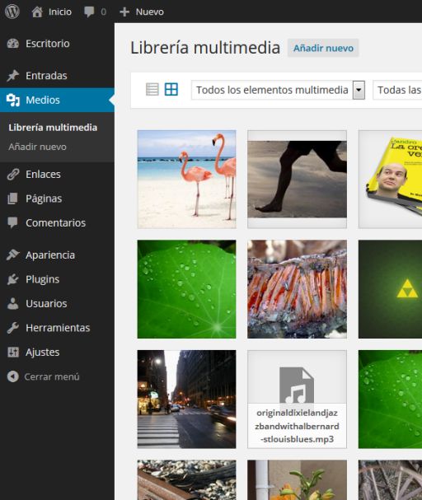Open Añadir nuevo submenu link in sidebar
422x500 pixels.
[38, 147]
